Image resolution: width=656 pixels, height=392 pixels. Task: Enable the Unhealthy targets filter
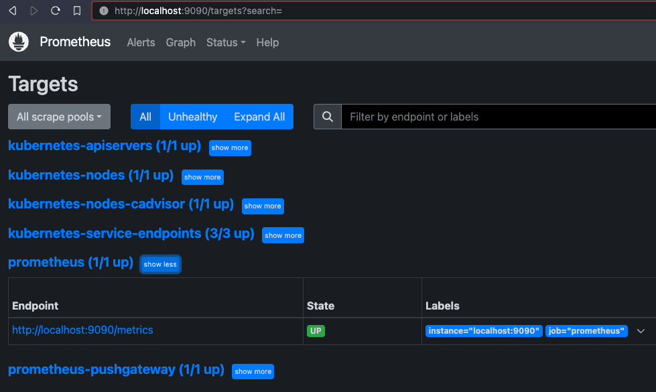192,117
